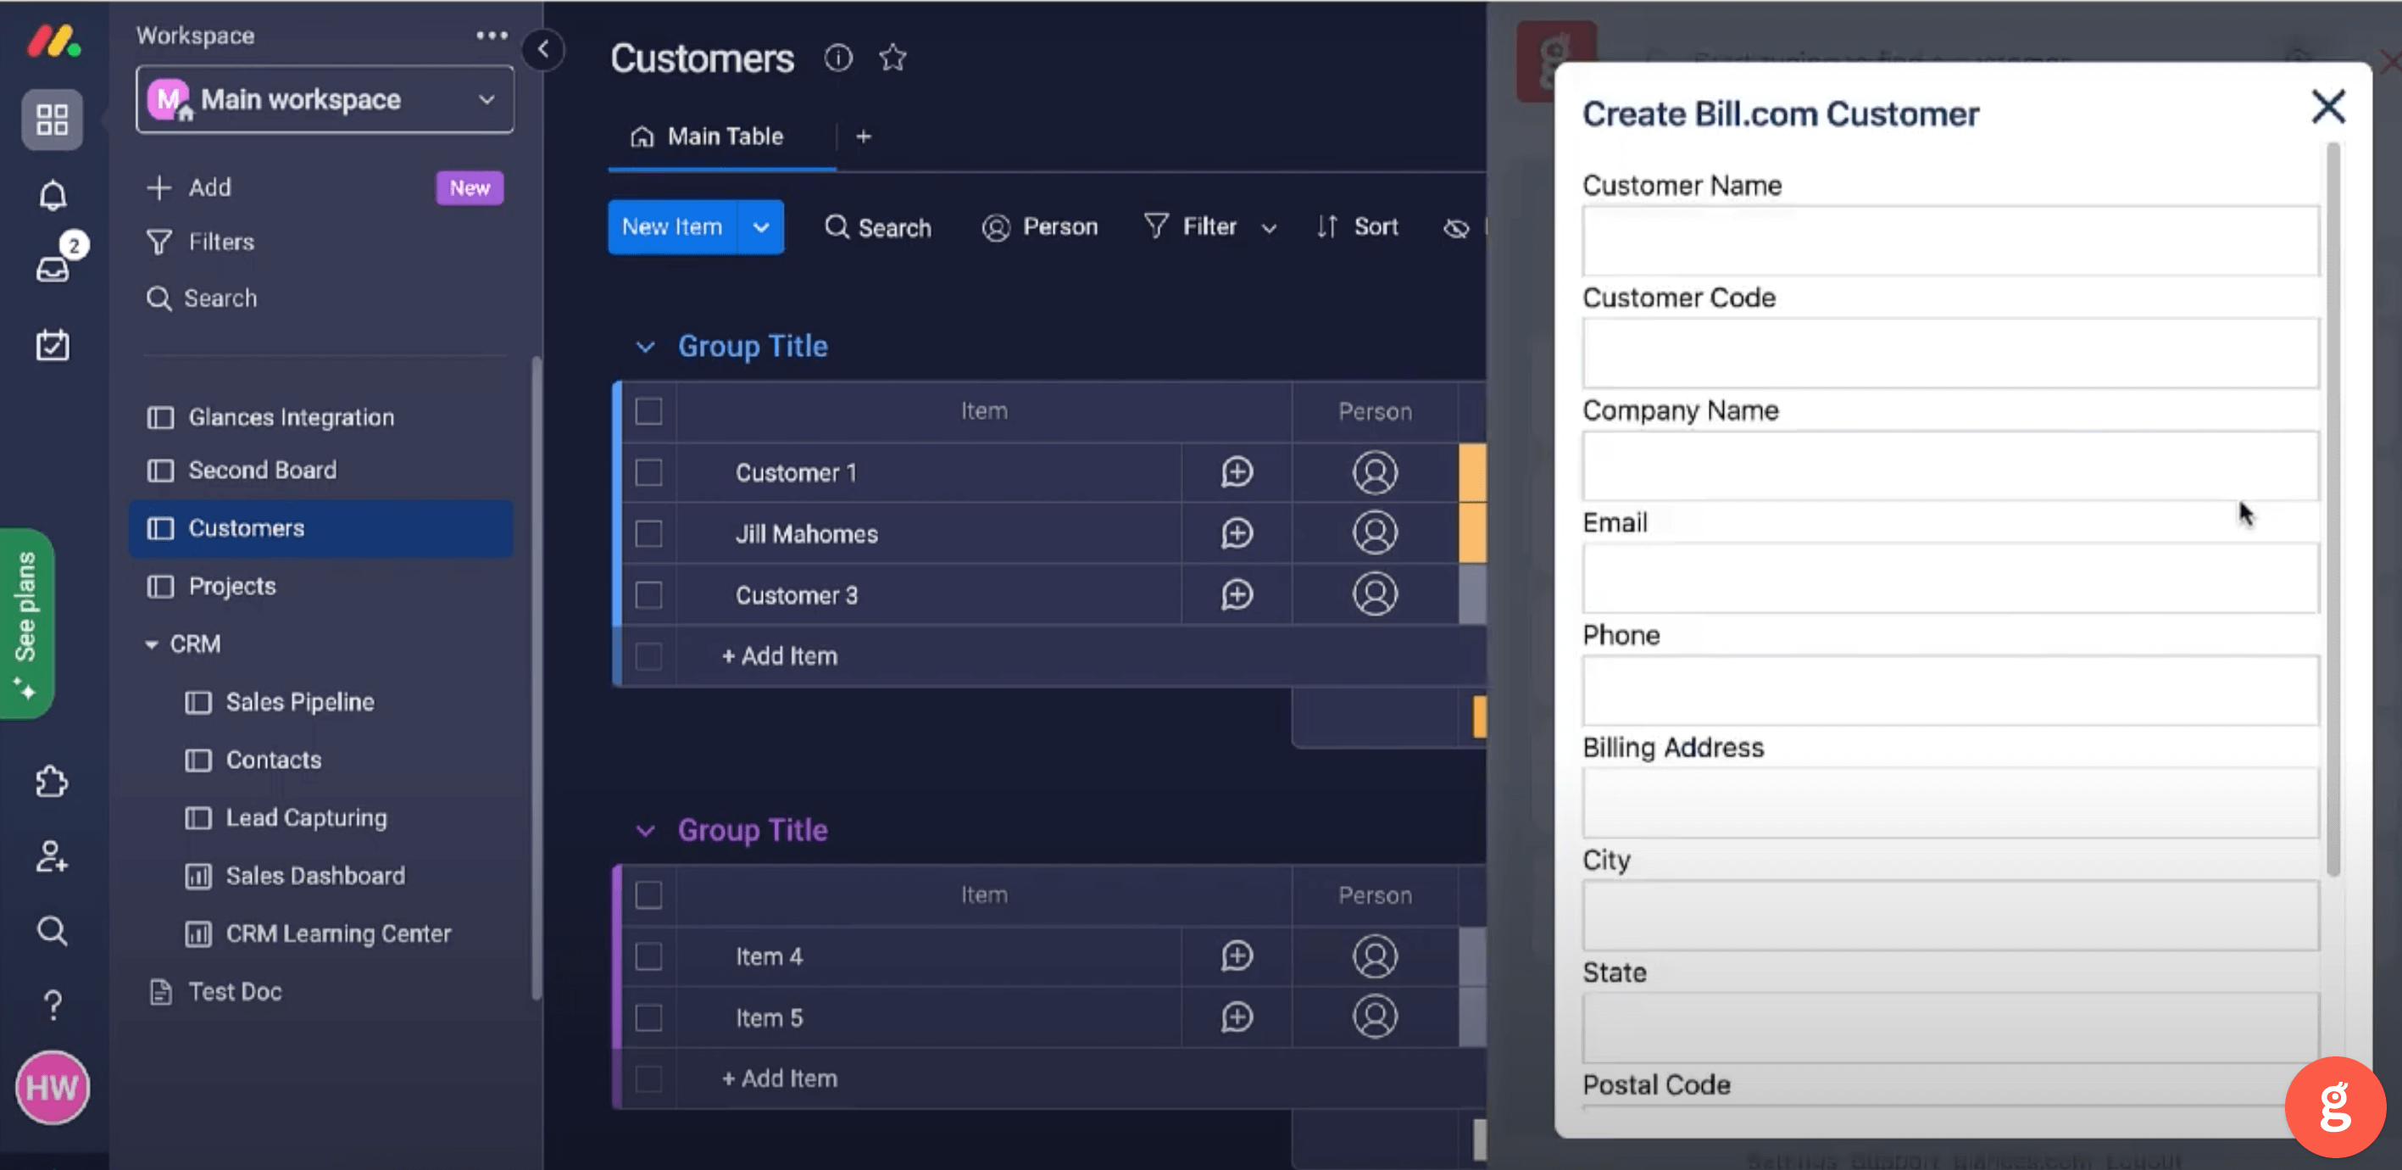Collapse the CRM folder
This screenshot has height=1170, width=2402.
[x=151, y=643]
